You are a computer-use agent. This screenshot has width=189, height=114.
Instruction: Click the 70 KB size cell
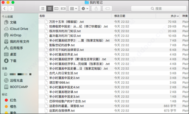point(172,22)
